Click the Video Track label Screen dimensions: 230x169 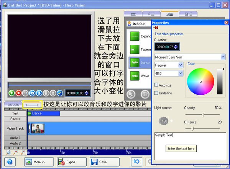click(x=15, y=128)
